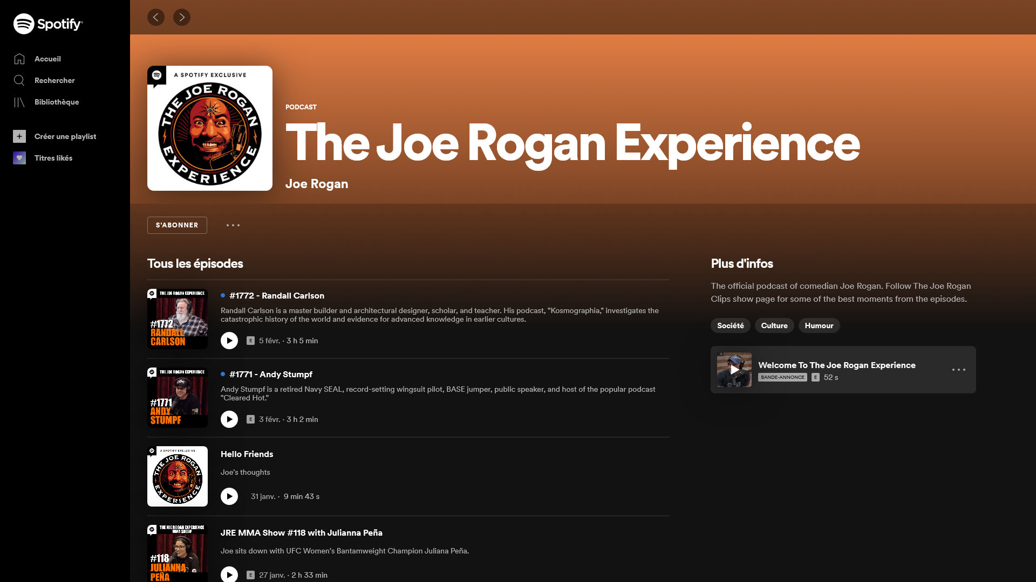Open options for the Welcome trailer
The image size is (1036, 582).
[959, 370]
